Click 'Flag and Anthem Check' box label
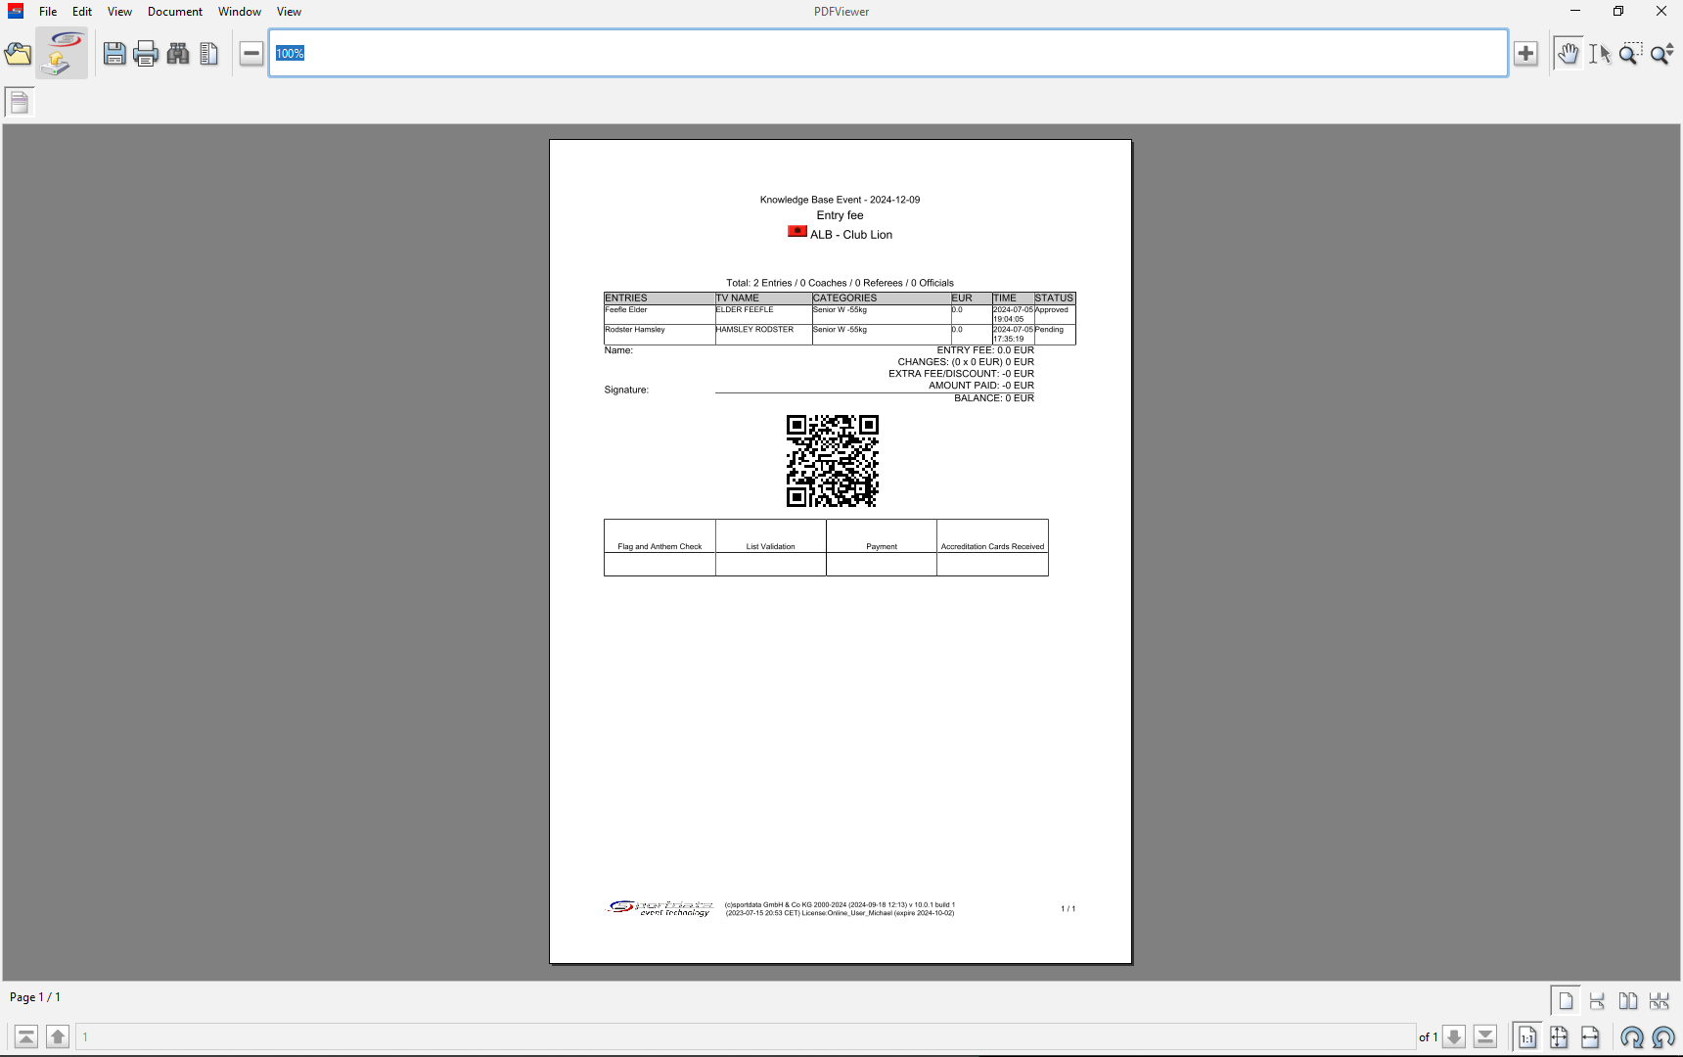1683x1057 pixels. 660,547
